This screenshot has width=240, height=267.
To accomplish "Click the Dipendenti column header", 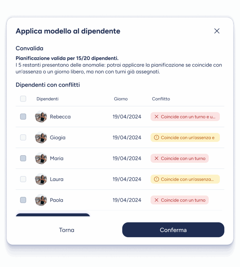I will coord(47,99).
